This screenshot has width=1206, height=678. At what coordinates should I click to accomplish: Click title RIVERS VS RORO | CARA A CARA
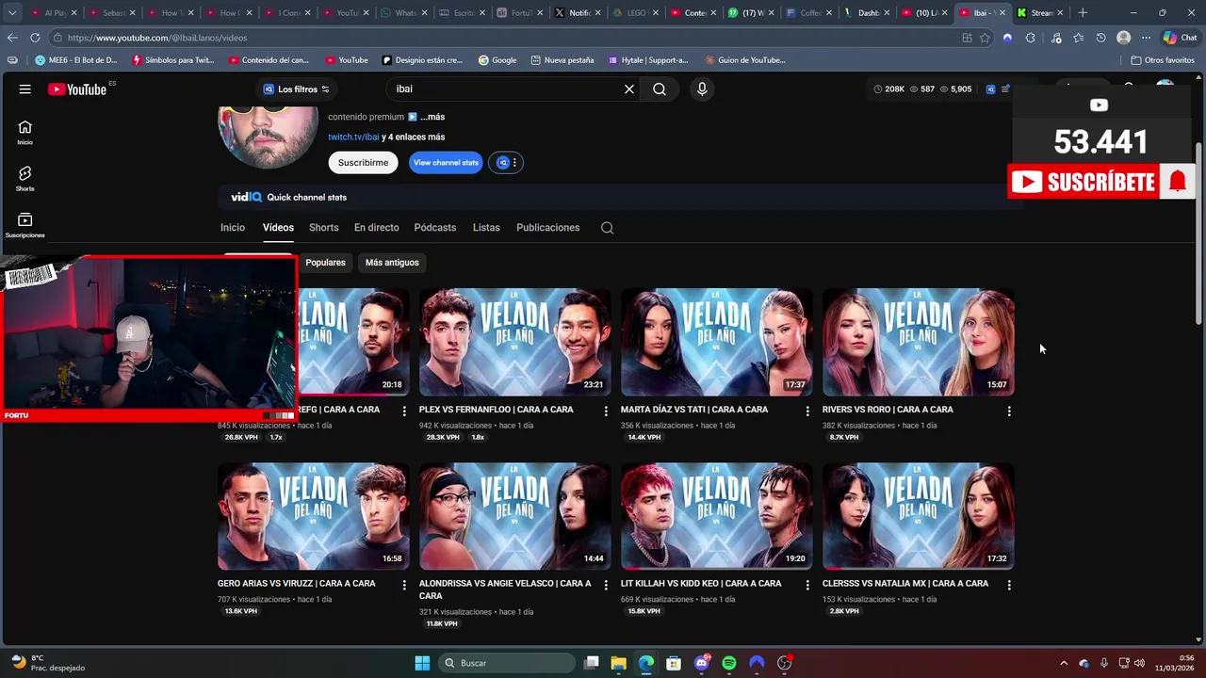(888, 410)
